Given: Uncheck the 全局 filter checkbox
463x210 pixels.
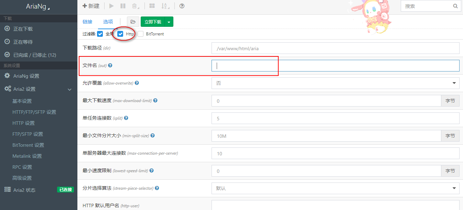Looking at the screenshot, I should click(100, 34).
